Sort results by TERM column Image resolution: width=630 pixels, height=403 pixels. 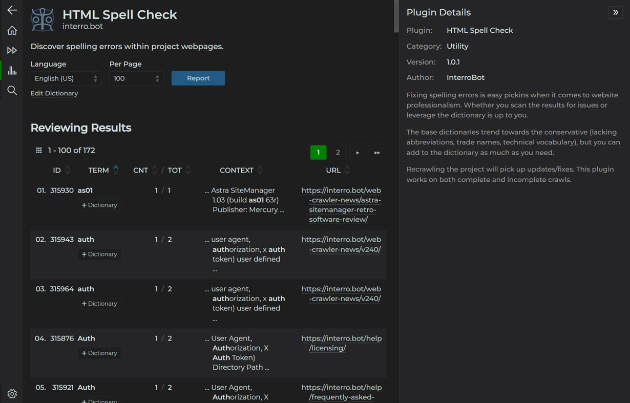[98, 170]
